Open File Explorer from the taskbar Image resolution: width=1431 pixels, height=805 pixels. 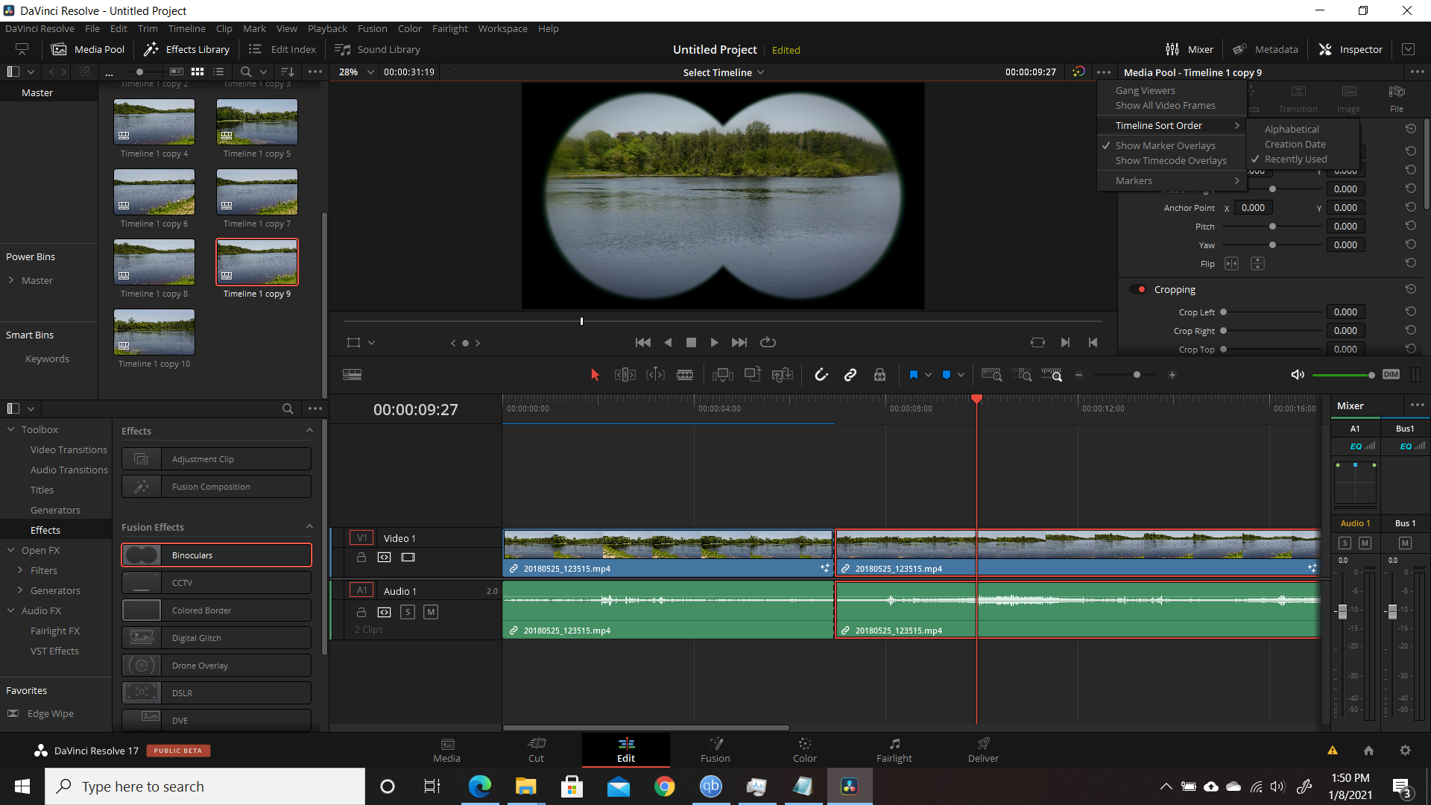525,786
